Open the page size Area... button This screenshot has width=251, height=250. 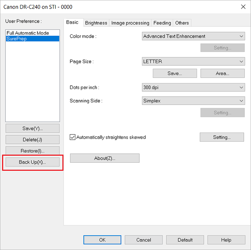[x=222, y=74]
